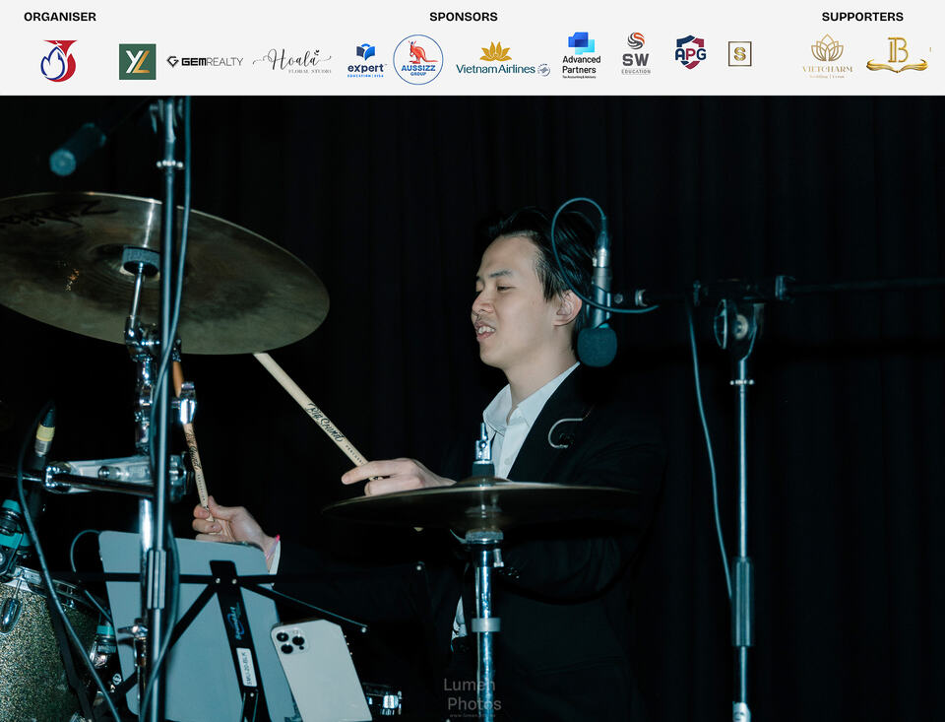This screenshot has width=945, height=722.
Task: Open the Vietcharm supporter logo
Action: [x=827, y=56]
